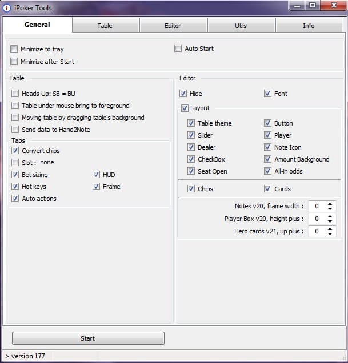Maximize the iPoker Tools window
The image size is (348, 363).
coord(313,5)
